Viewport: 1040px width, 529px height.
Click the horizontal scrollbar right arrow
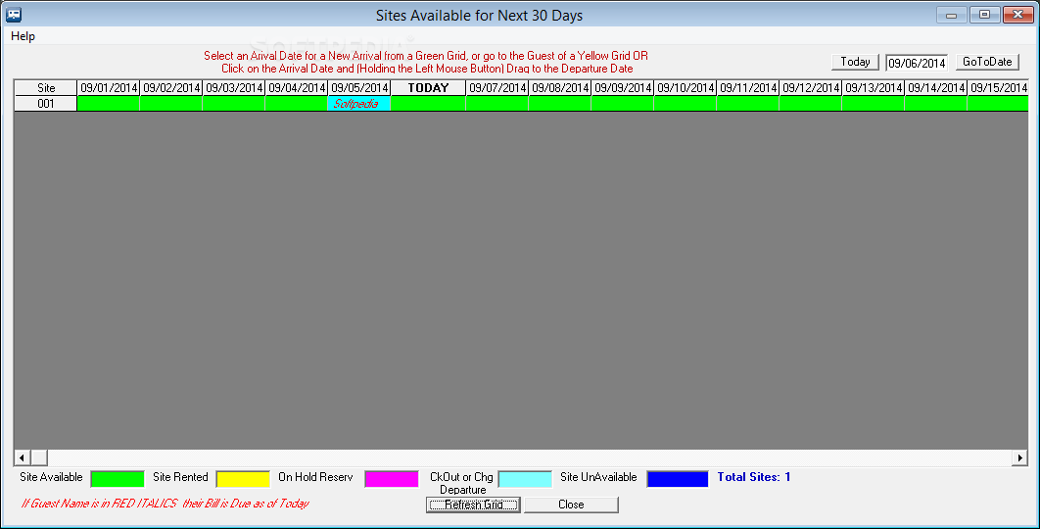[1020, 457]
